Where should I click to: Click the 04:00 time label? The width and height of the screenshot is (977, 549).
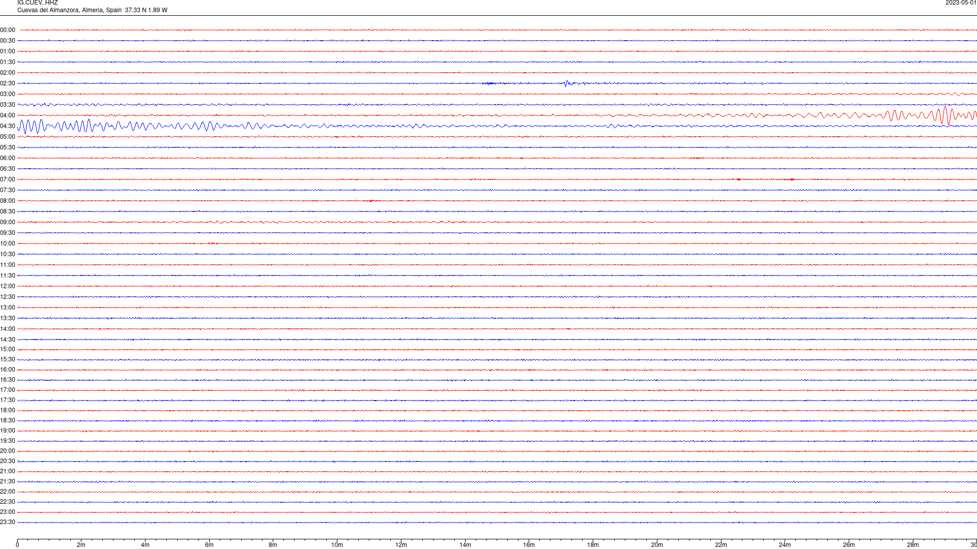point(8,115)
